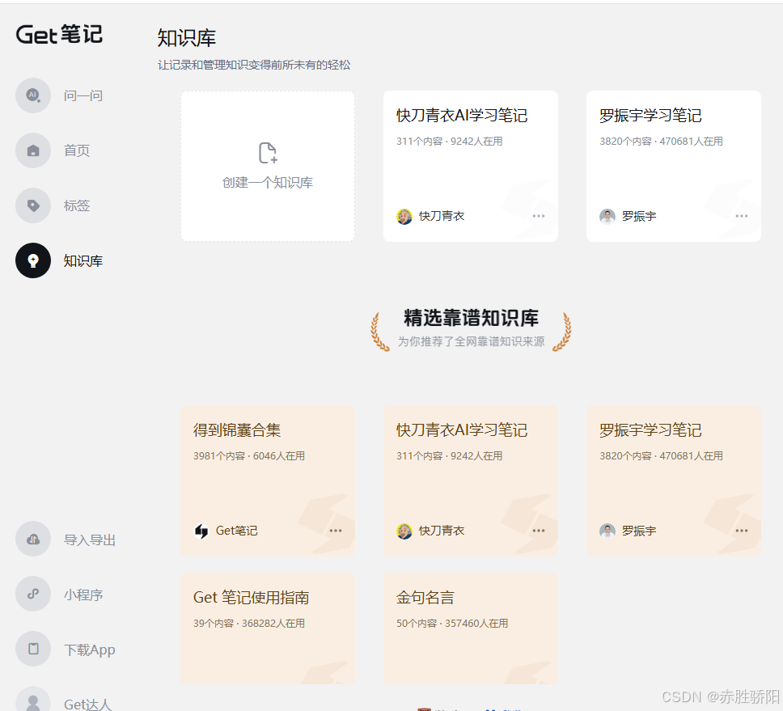This screenshot has width=783, height=711.
Task: Click Get笔记 author name in 得到锦囊合集
Action: 236,531
